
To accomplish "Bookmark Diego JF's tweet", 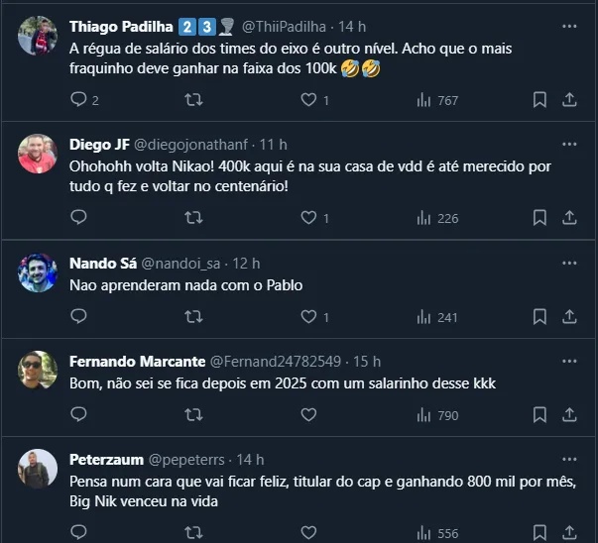I will pyautogui.click(x=539, y=218).
